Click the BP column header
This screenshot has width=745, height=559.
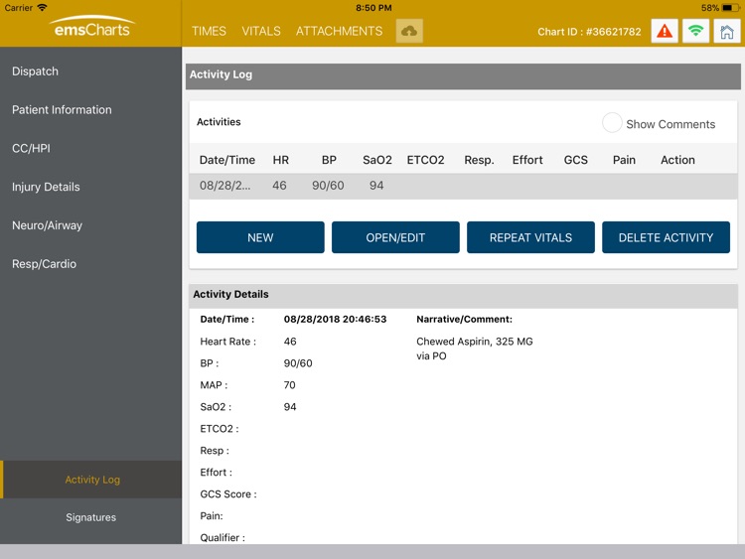pos(329,160)
